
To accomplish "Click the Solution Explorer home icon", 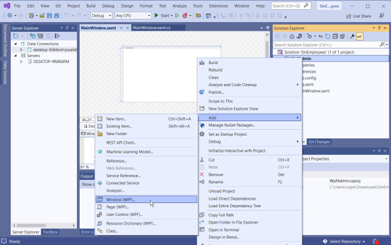I will click(292, 37).
